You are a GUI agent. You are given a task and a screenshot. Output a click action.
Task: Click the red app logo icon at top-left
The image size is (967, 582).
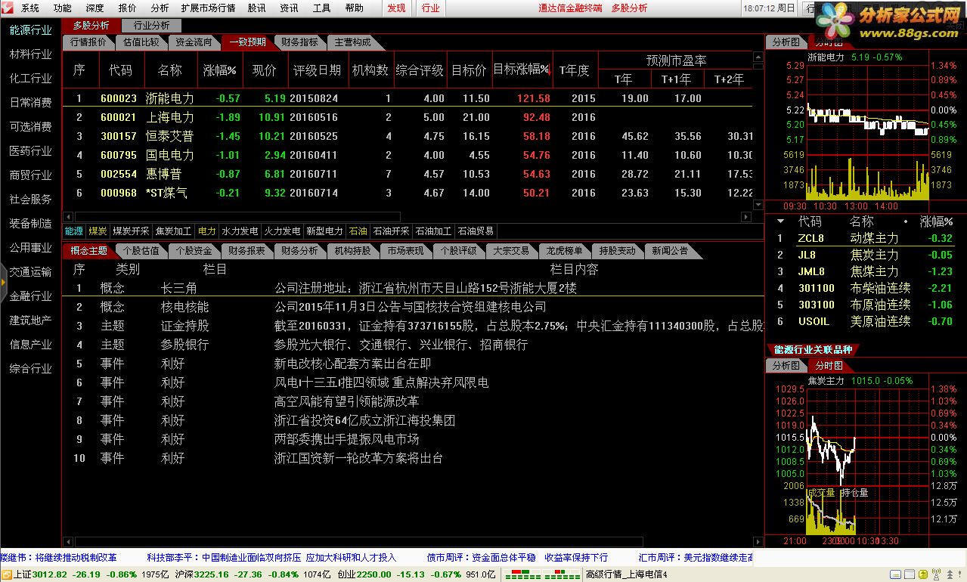[8, 8]
